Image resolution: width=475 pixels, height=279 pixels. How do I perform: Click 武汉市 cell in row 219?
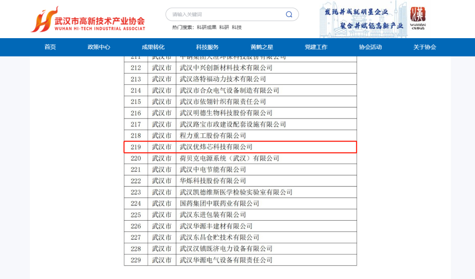162,147
